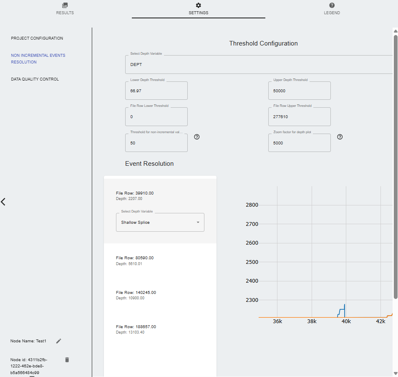Select event at File Row 188657.00
This screenshot has width=398, height=377.
(160, 329)
